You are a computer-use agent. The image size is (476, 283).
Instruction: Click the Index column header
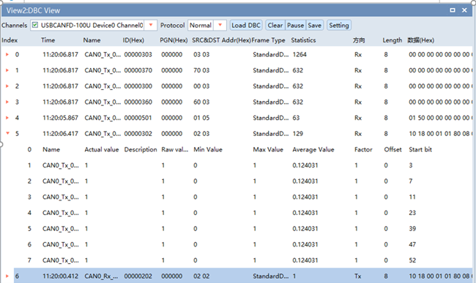coord(10,40)
